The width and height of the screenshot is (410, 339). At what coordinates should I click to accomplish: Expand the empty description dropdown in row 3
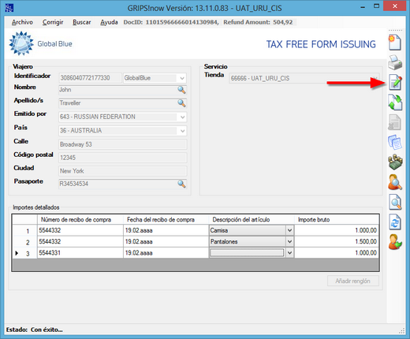(x=289, y=253)
